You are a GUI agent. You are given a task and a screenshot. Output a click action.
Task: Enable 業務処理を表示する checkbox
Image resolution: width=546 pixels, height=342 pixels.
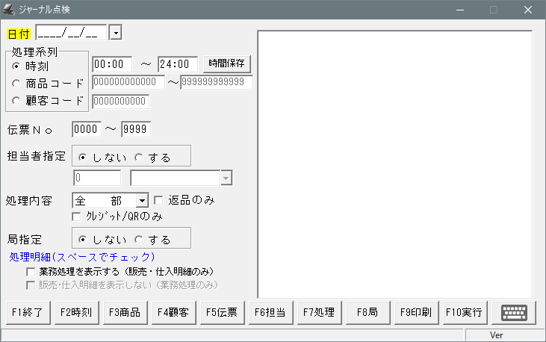pyautogui.click(x=31, y=272)
